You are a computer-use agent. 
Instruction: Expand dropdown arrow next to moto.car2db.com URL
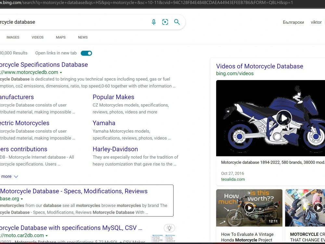(x=46, y=236)
